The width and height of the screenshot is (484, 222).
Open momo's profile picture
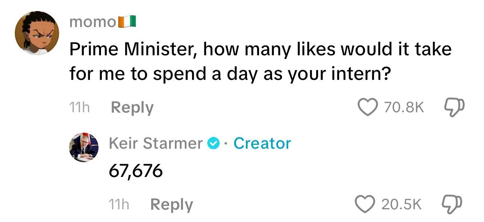coord(37,33)
